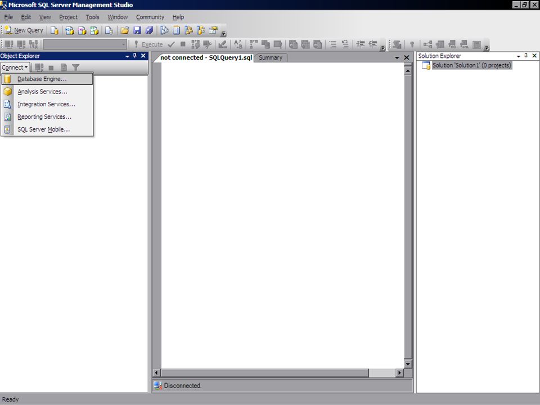Click the Save All icon
Viewport: 540px width, 405px height.
149,30
